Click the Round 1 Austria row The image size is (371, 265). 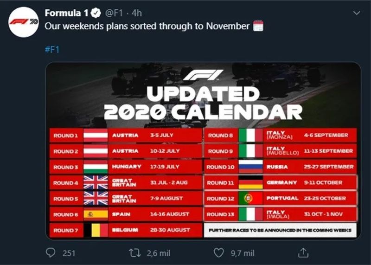click(x=125, y=136)
